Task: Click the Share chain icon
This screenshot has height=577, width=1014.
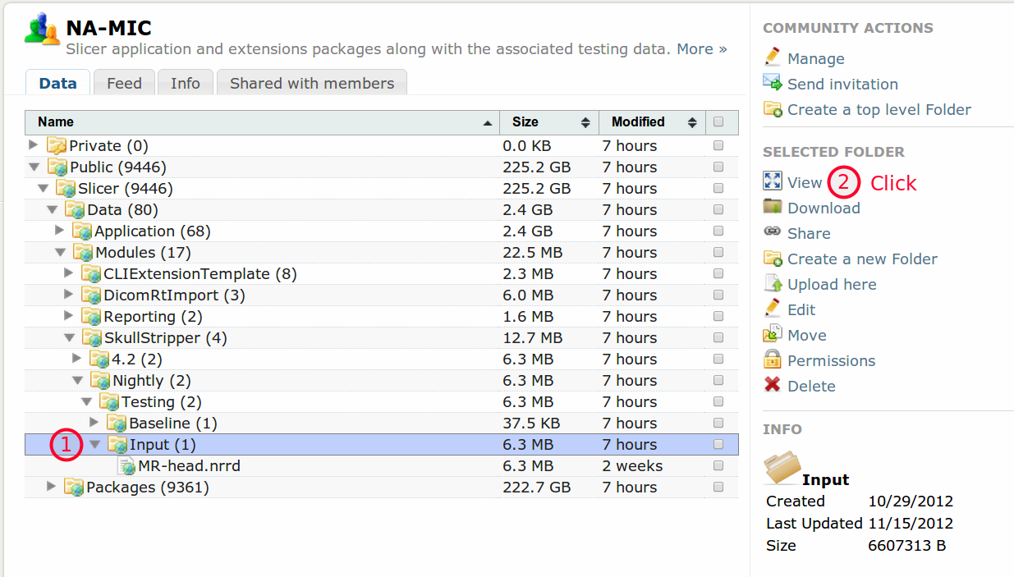Action: 772,232
